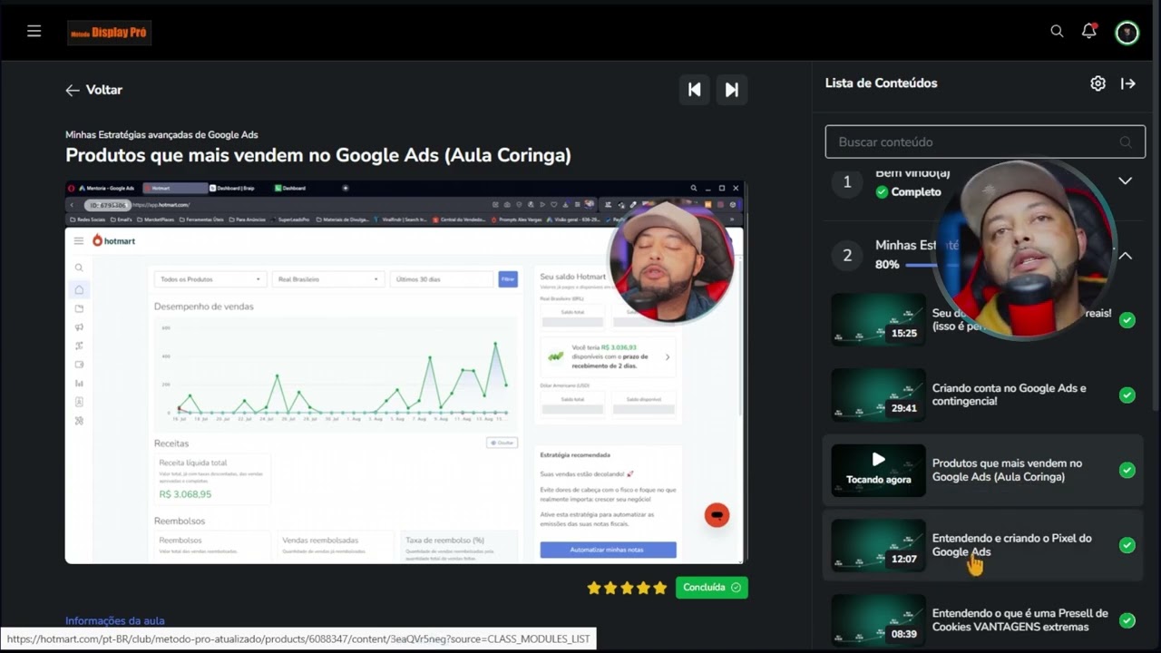Viewport: 1161px width, 653px height.
Task: Go back with the Voltar link
Action: pyautogui.click(x=94, y=90)
